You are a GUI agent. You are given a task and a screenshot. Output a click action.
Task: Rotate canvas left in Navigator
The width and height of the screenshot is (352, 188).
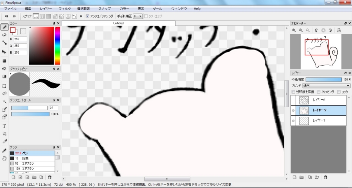click(x=316, y=30)
